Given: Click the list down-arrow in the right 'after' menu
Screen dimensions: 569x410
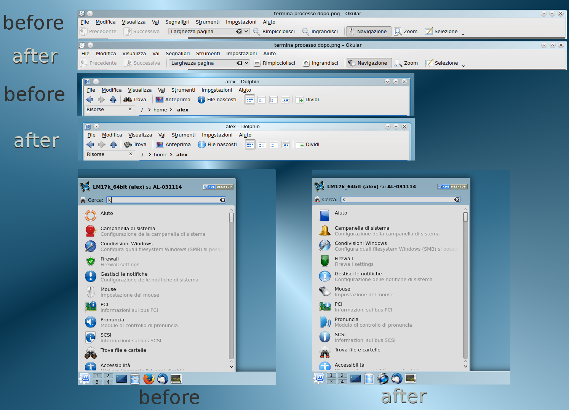Looking at the screenshot, I should point(465,367).
